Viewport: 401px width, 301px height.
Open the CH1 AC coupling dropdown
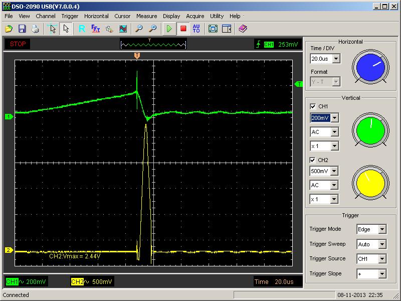pyautogui.click(x=335, y=132)
